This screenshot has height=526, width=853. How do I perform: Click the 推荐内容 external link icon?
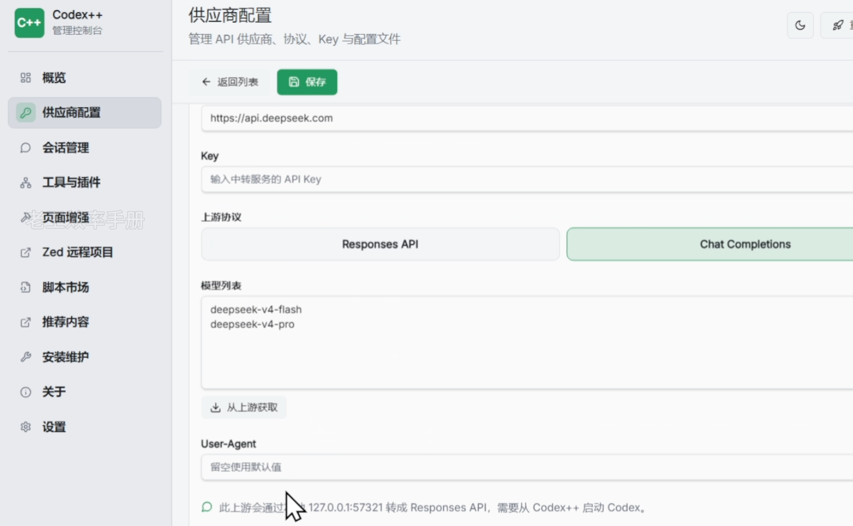tap(25, 322)
